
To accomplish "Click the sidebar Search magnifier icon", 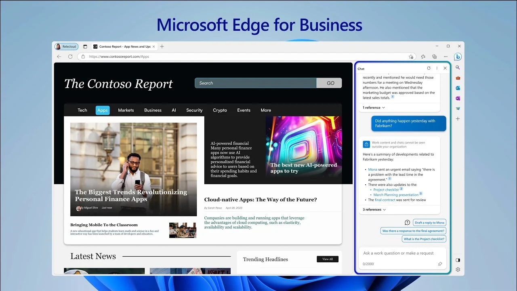I will (x=458, y=67).
